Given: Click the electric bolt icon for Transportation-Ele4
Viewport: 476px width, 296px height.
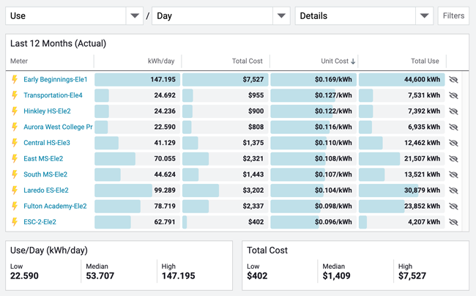Looking at the screenshot, I should 14,95.
